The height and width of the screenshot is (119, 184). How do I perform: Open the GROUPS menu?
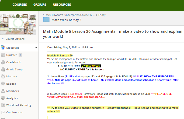(40, 5)
